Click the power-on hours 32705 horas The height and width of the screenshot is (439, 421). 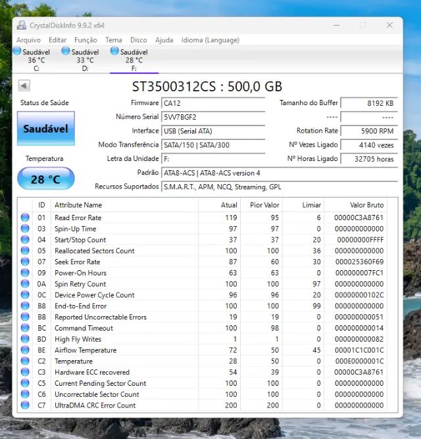tap(369, 159)
